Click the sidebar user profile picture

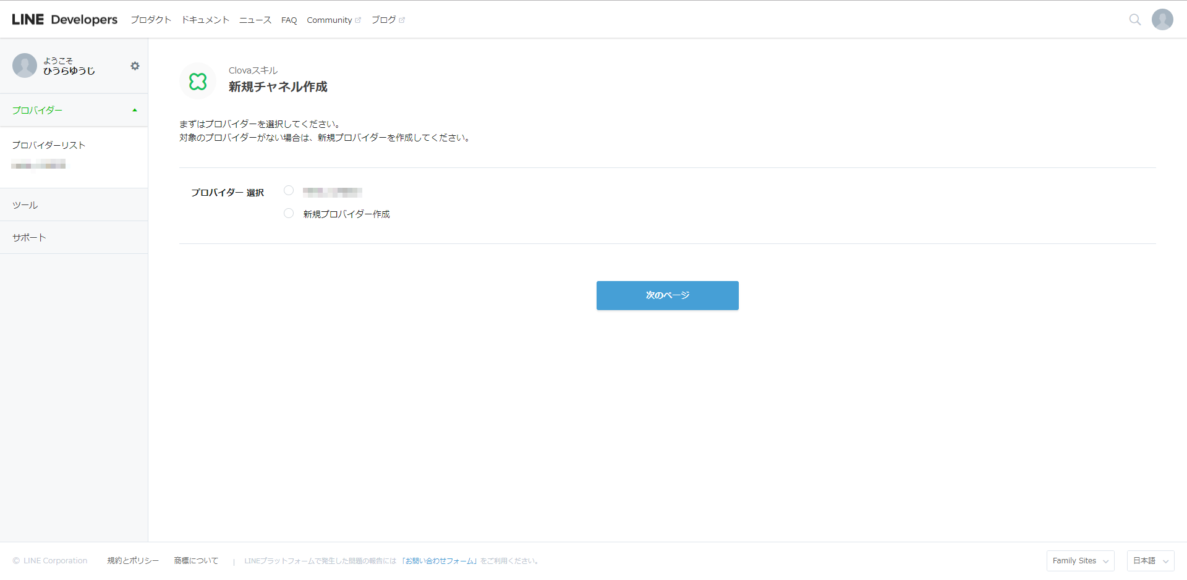tap(25, 65)
